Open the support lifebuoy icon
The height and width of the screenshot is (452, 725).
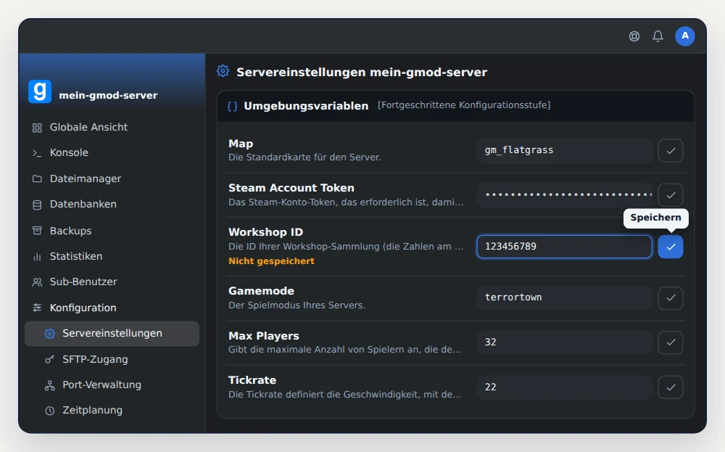(x=634, y=36)
